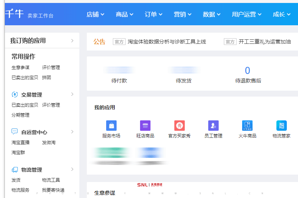Go to 分期管理
The width and height of the screenshot is (298, 198).
click(x=20, y=115)
